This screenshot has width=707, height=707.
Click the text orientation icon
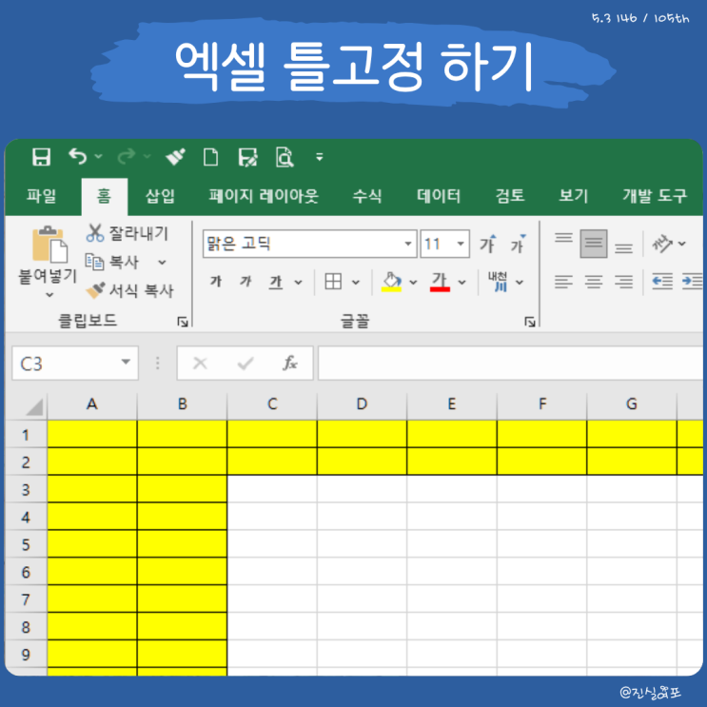[662, 244]
